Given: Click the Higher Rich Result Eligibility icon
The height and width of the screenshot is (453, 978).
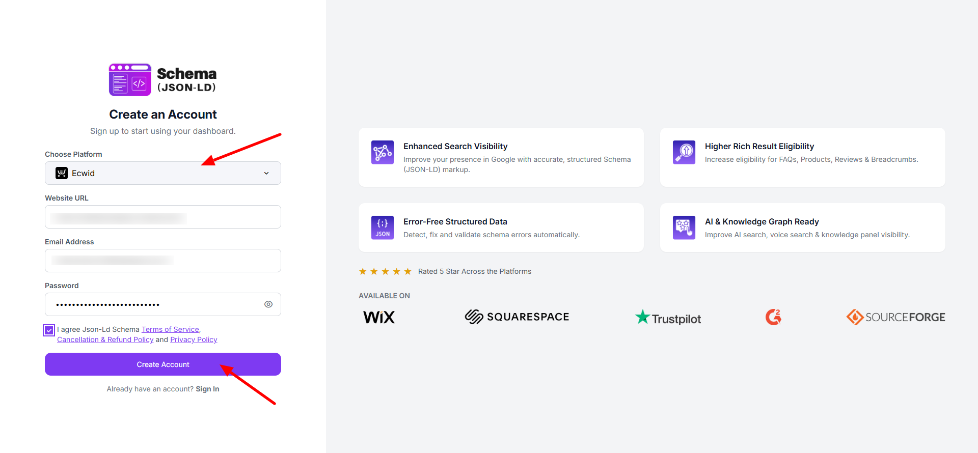Looking at the screenshot, I should [684, 152].
